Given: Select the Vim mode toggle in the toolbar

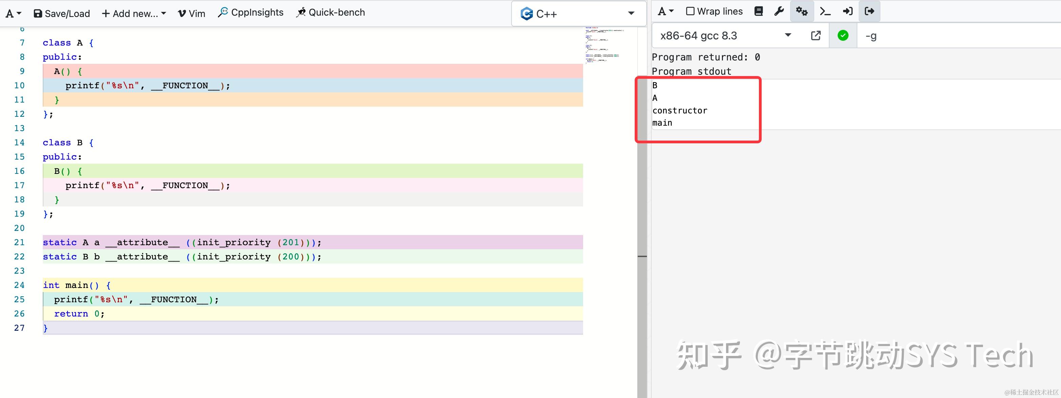Looking at the screenshot, I should [191, 13].
